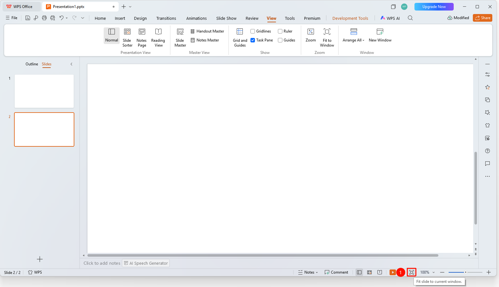The image size is (499, 287).
Task: Click the Share button
Action: [482, 18]
